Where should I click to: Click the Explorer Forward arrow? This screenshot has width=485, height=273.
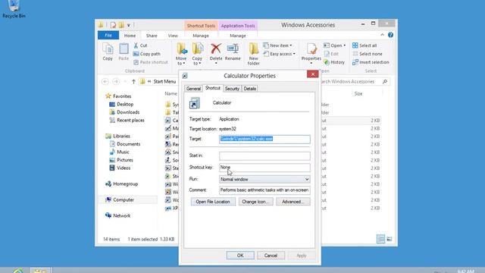click(x=116, y=81)
